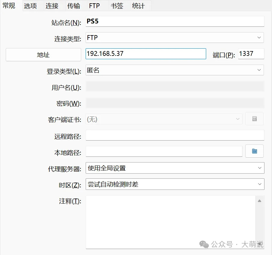Viewport: 272px width, 255px height.
Task: Click the 地址 button
Action: coord(43,55)
